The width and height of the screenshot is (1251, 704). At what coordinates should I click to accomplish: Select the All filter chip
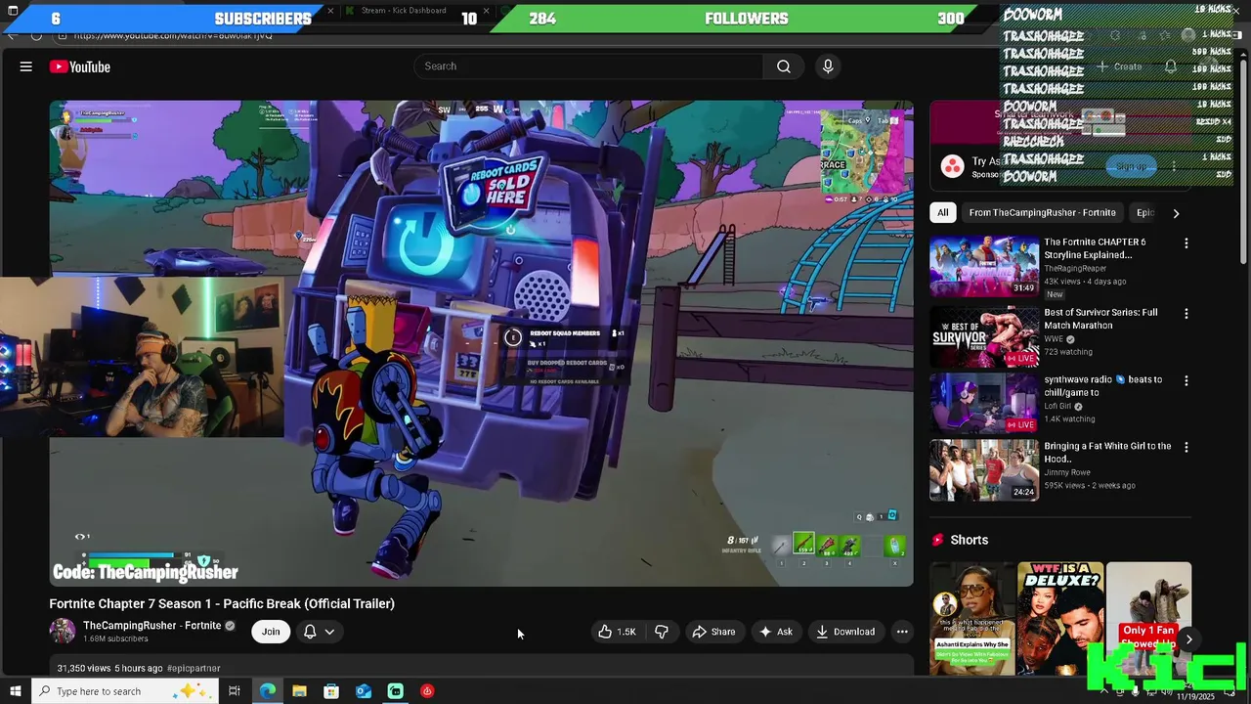coord(942,212)
